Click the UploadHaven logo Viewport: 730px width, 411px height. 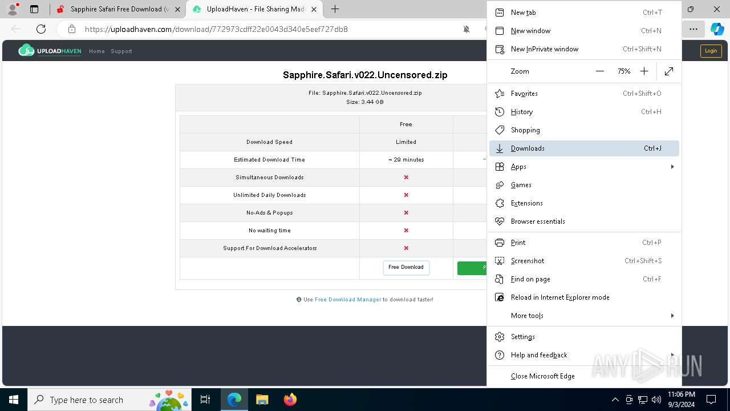pyautogui.click(x=50, y=51)
